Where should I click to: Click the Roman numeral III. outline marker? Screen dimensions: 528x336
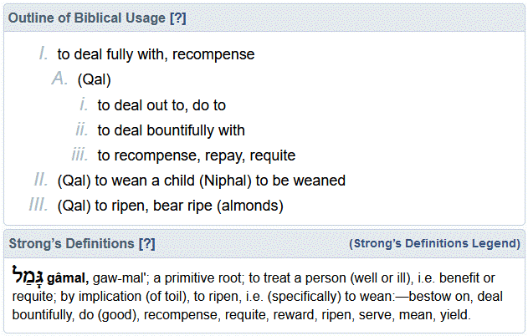tap(38, 206)
